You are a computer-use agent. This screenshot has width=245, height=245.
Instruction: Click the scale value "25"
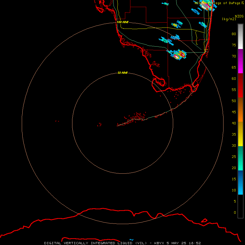[x=234, y=157]
